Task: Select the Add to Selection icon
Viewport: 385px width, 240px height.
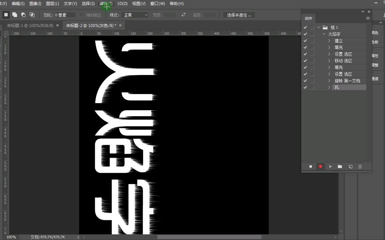Action: tap(14, 15)
